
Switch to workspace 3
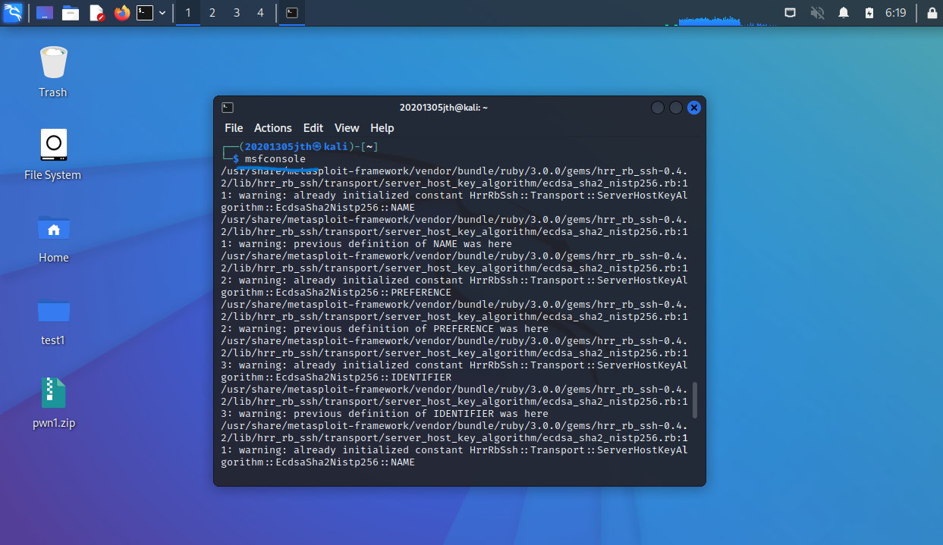tap(237, 13)
